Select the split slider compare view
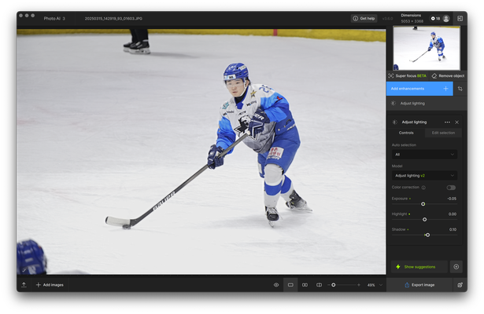Image resolution: width=484 pixels, height=314 pixels. [x=320, y=285]
